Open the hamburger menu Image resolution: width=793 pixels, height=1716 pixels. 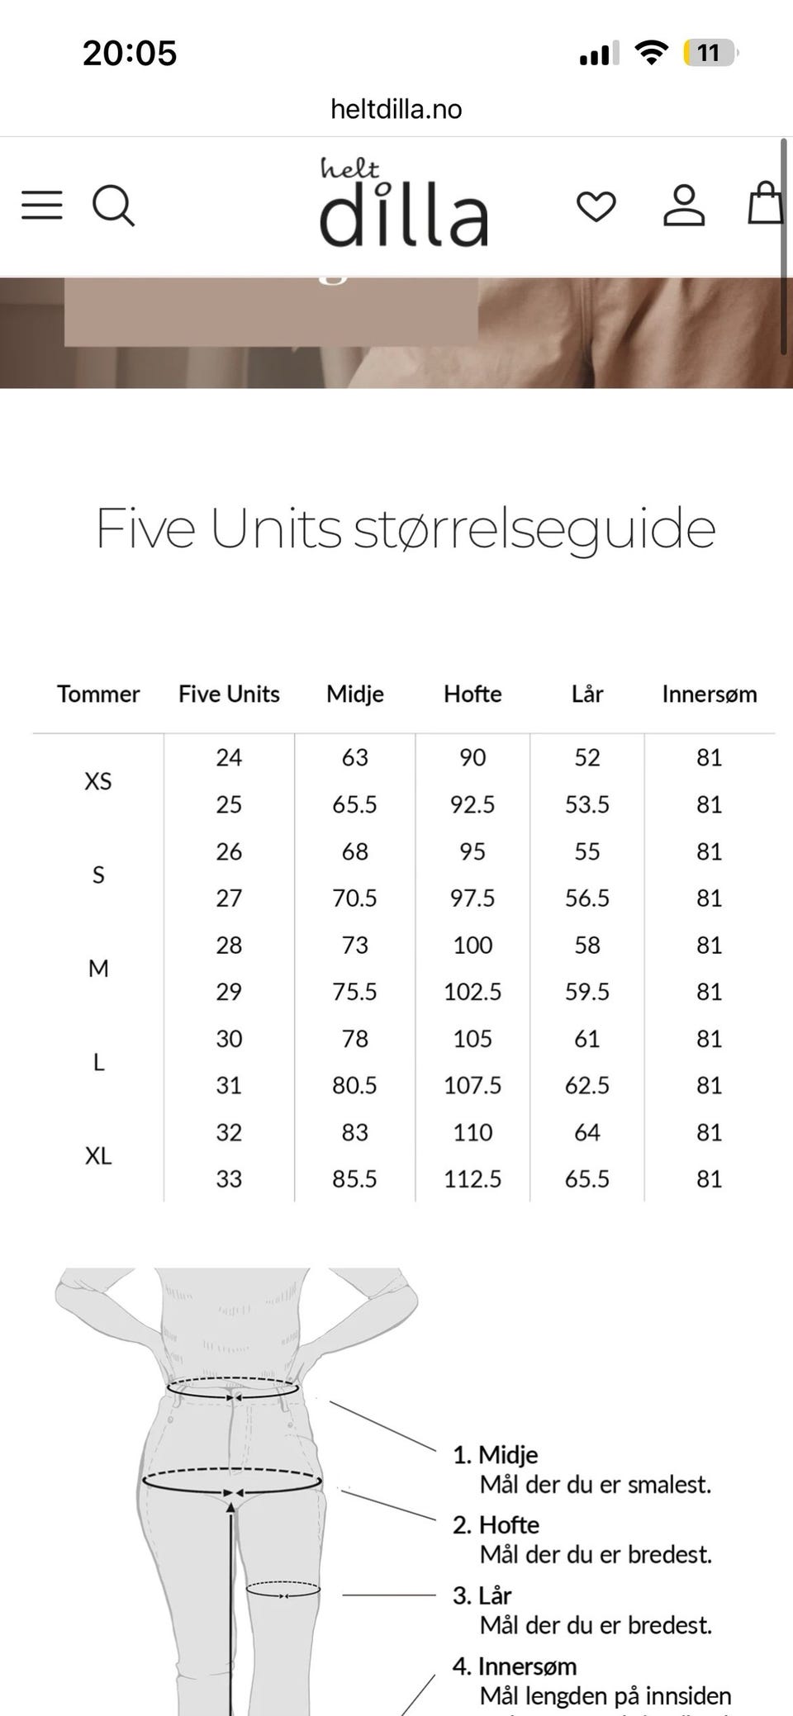[x=42, y=205]
